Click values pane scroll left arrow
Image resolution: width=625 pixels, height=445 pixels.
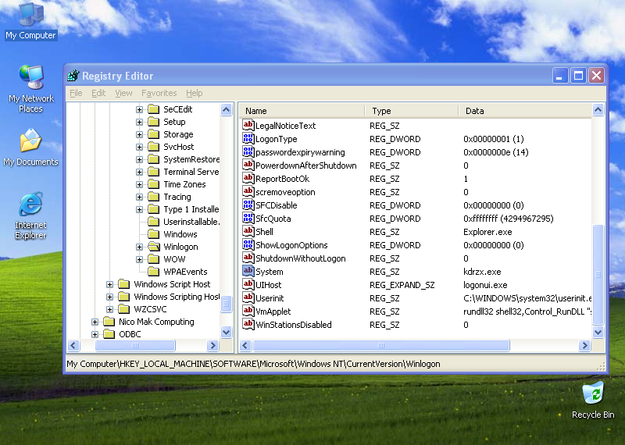coord(245,345)
